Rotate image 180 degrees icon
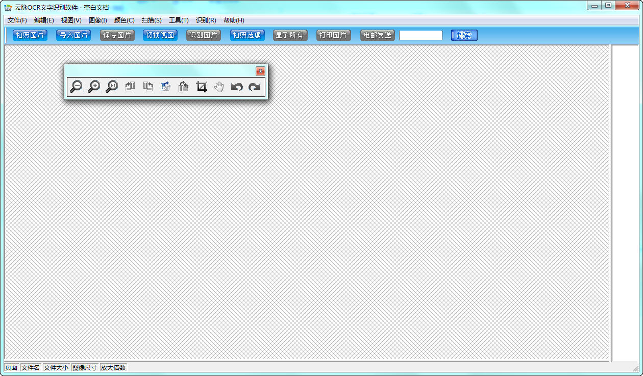 [x=165, y=87]
